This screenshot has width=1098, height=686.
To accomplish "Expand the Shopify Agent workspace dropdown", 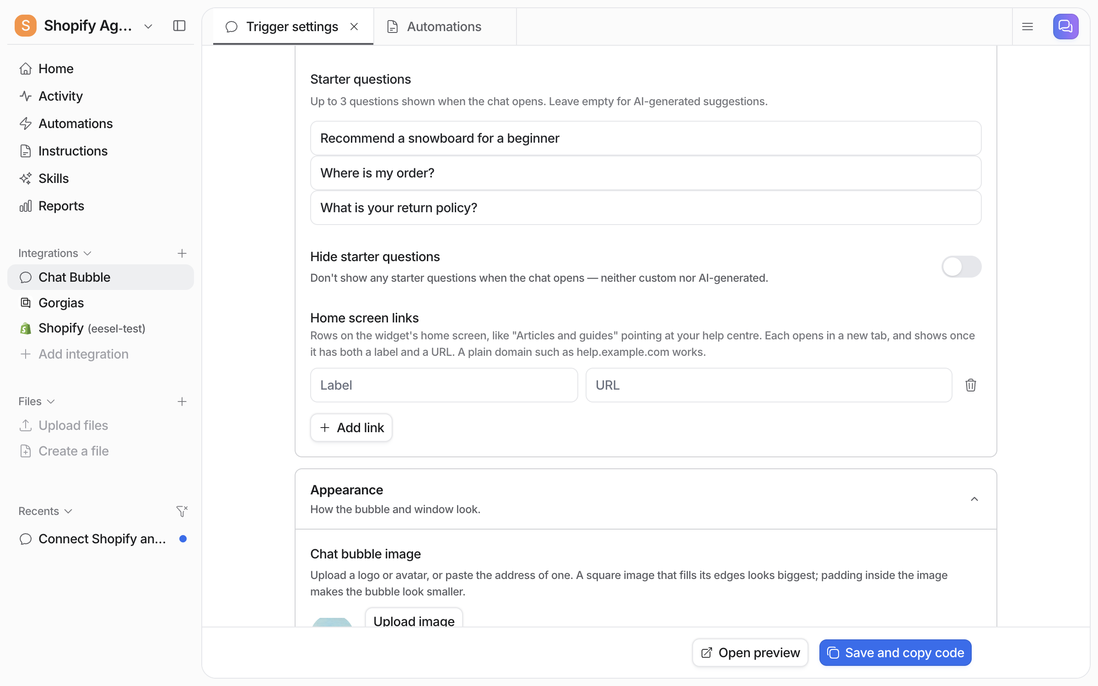I will (x=148, y=27).
